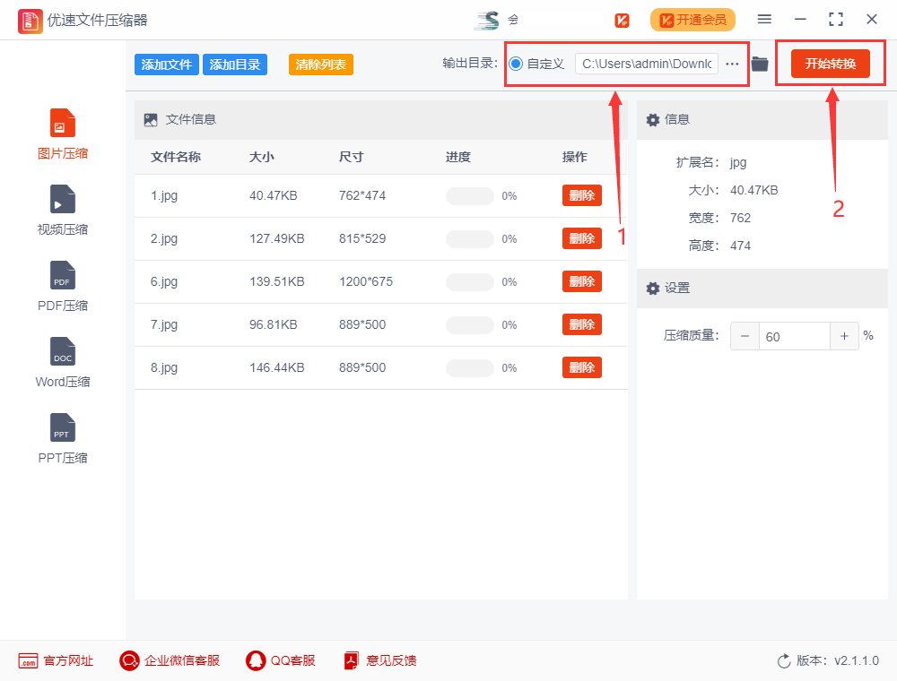Click the 压缩质量 value input field
Image resolution: width=897 pixels, height=681 pixels.
(794, 336)
